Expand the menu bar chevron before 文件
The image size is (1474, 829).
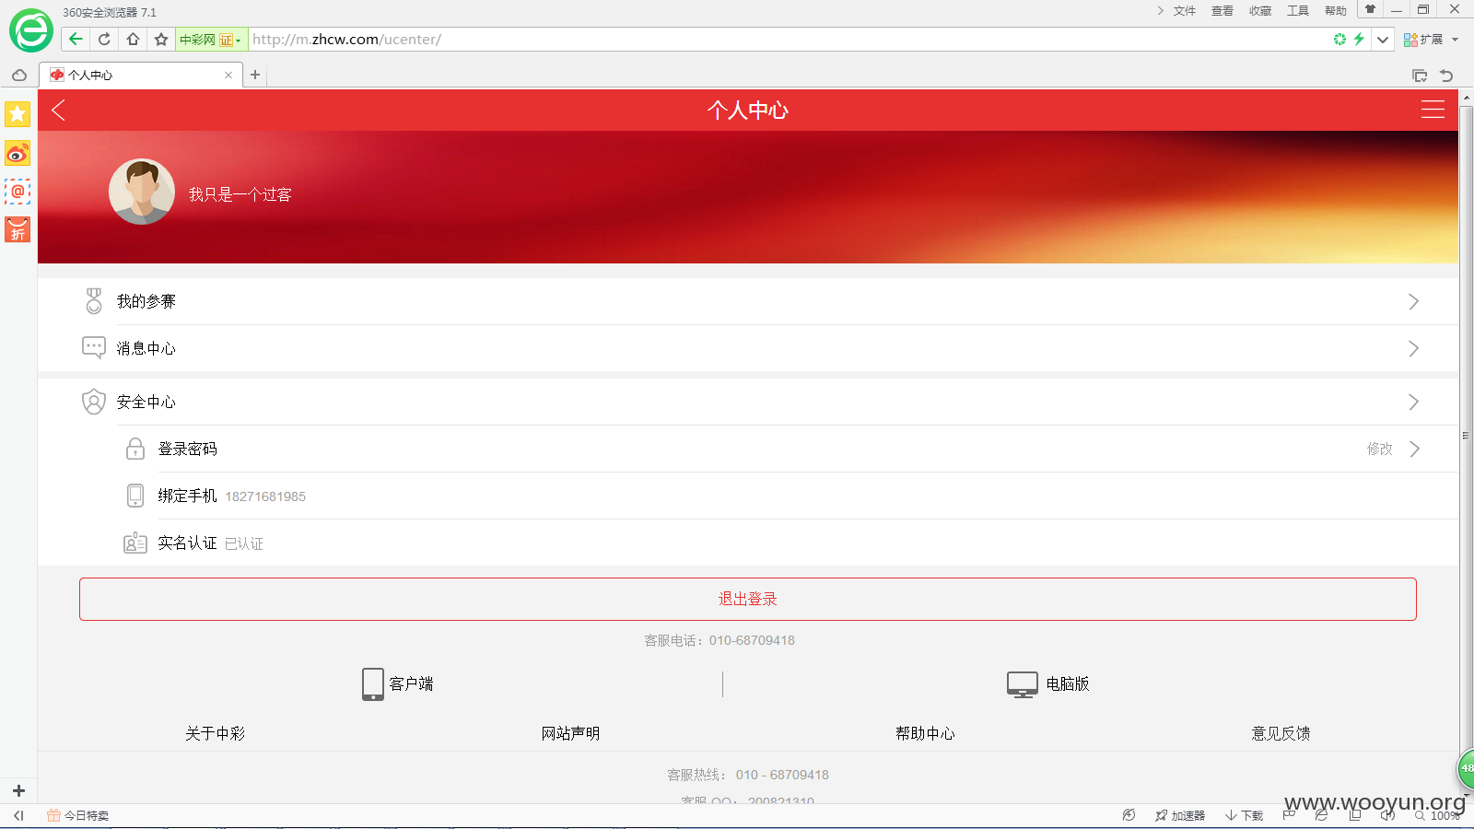tap(1160, 11)
